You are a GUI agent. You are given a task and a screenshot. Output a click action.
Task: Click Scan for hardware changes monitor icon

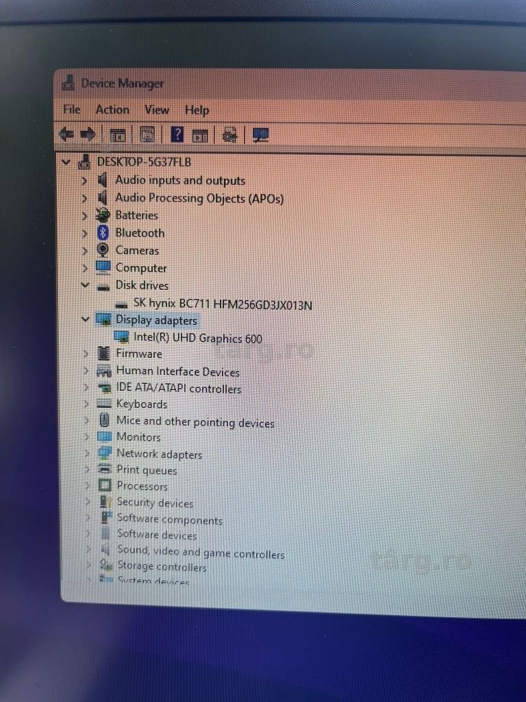(260, 135)
